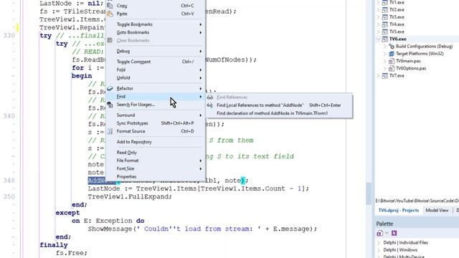The image size is (459, 258).
Task: Expand Build Configurations (Debug) node
Action: (x=385, y=46)
